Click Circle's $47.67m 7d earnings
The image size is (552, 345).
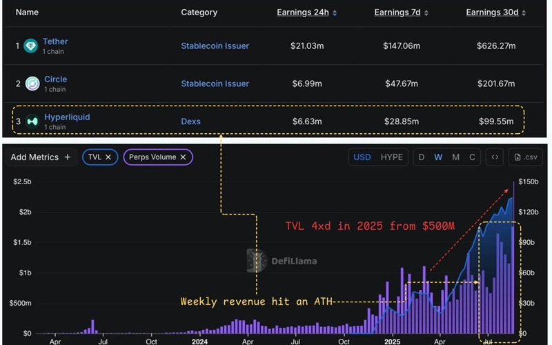click(x=402, y=83)
